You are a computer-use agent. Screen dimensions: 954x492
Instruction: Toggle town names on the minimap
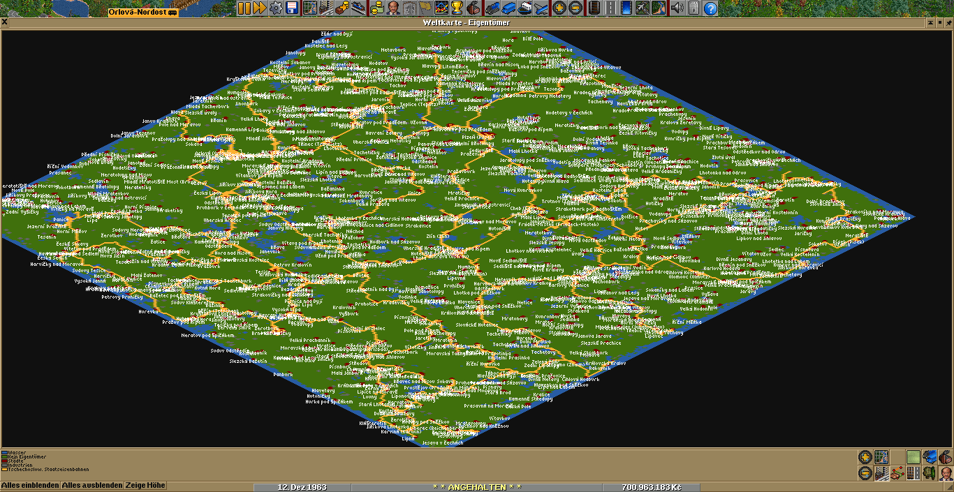(881, 473)
